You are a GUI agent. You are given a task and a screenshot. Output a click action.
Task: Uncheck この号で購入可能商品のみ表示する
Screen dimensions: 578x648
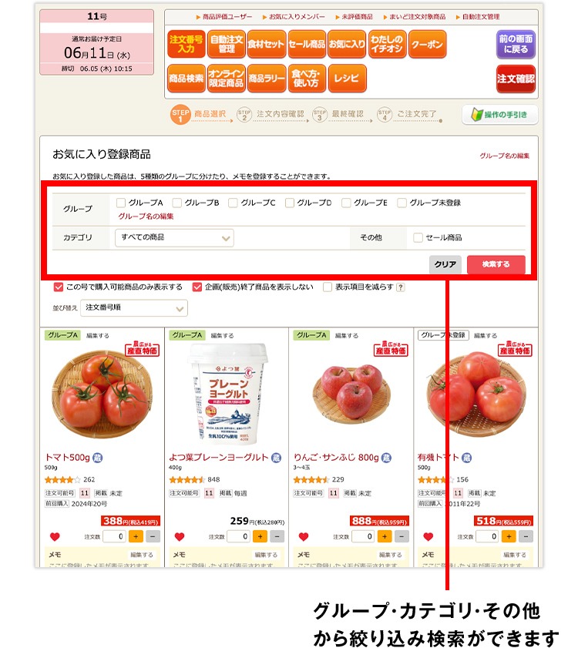[x=59, y=287]
